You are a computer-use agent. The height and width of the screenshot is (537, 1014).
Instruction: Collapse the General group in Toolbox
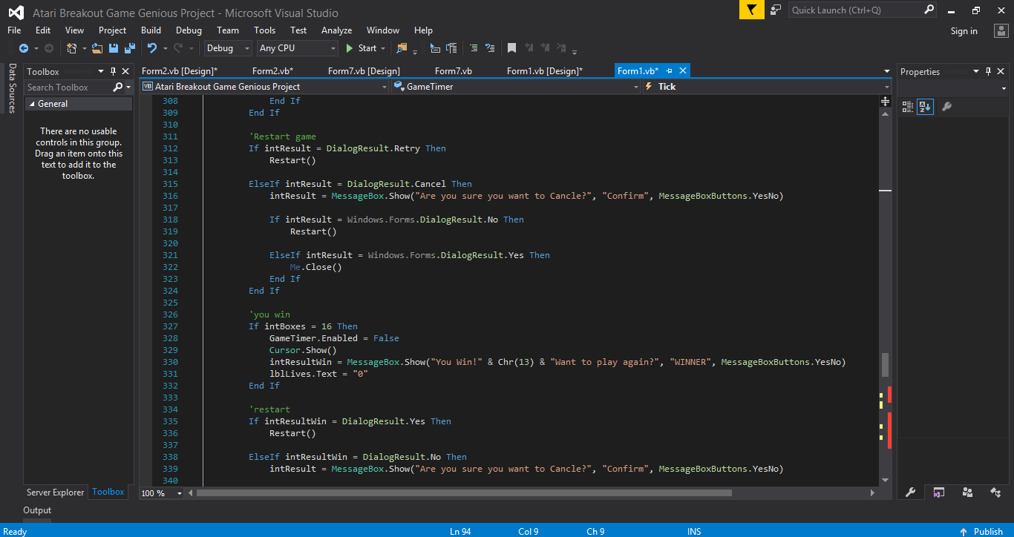coord(31,104)
